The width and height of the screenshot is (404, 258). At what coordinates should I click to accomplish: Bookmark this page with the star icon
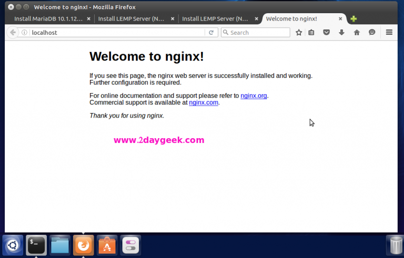pos(299,33)
